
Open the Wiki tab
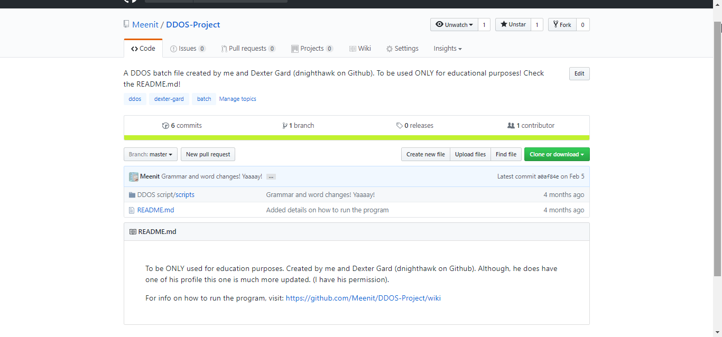pos(360,48)
